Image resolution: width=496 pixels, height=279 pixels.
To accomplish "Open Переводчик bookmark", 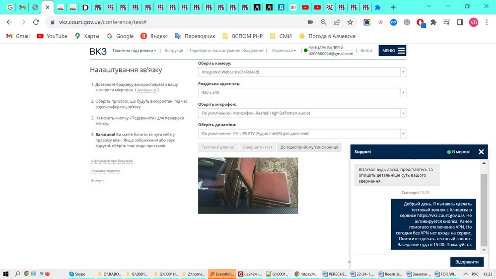I will coord(195,36).
